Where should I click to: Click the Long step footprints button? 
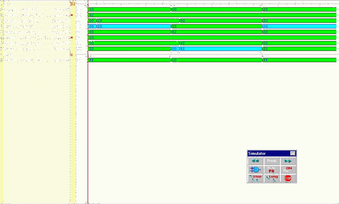point(271,178)
